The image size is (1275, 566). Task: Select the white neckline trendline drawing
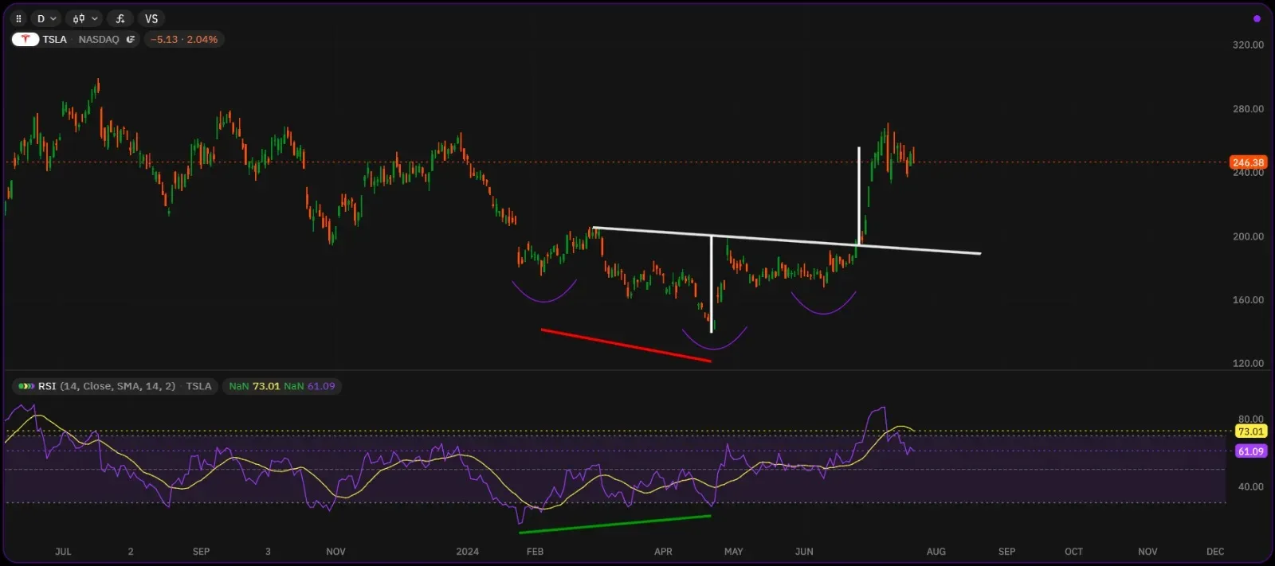click(787, 241)
